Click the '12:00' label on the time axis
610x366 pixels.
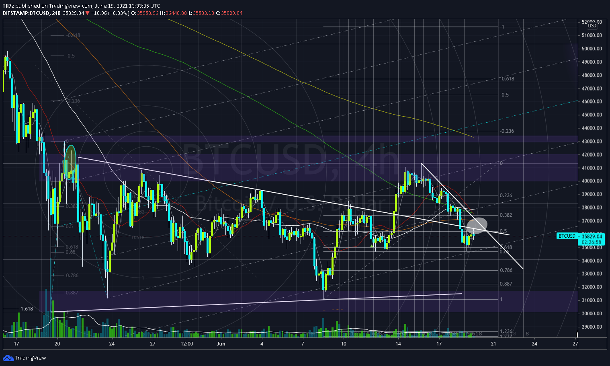187,344
